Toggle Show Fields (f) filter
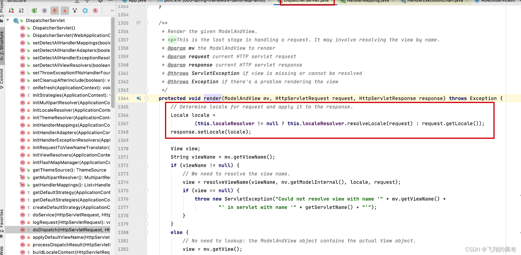 point(55,10)
